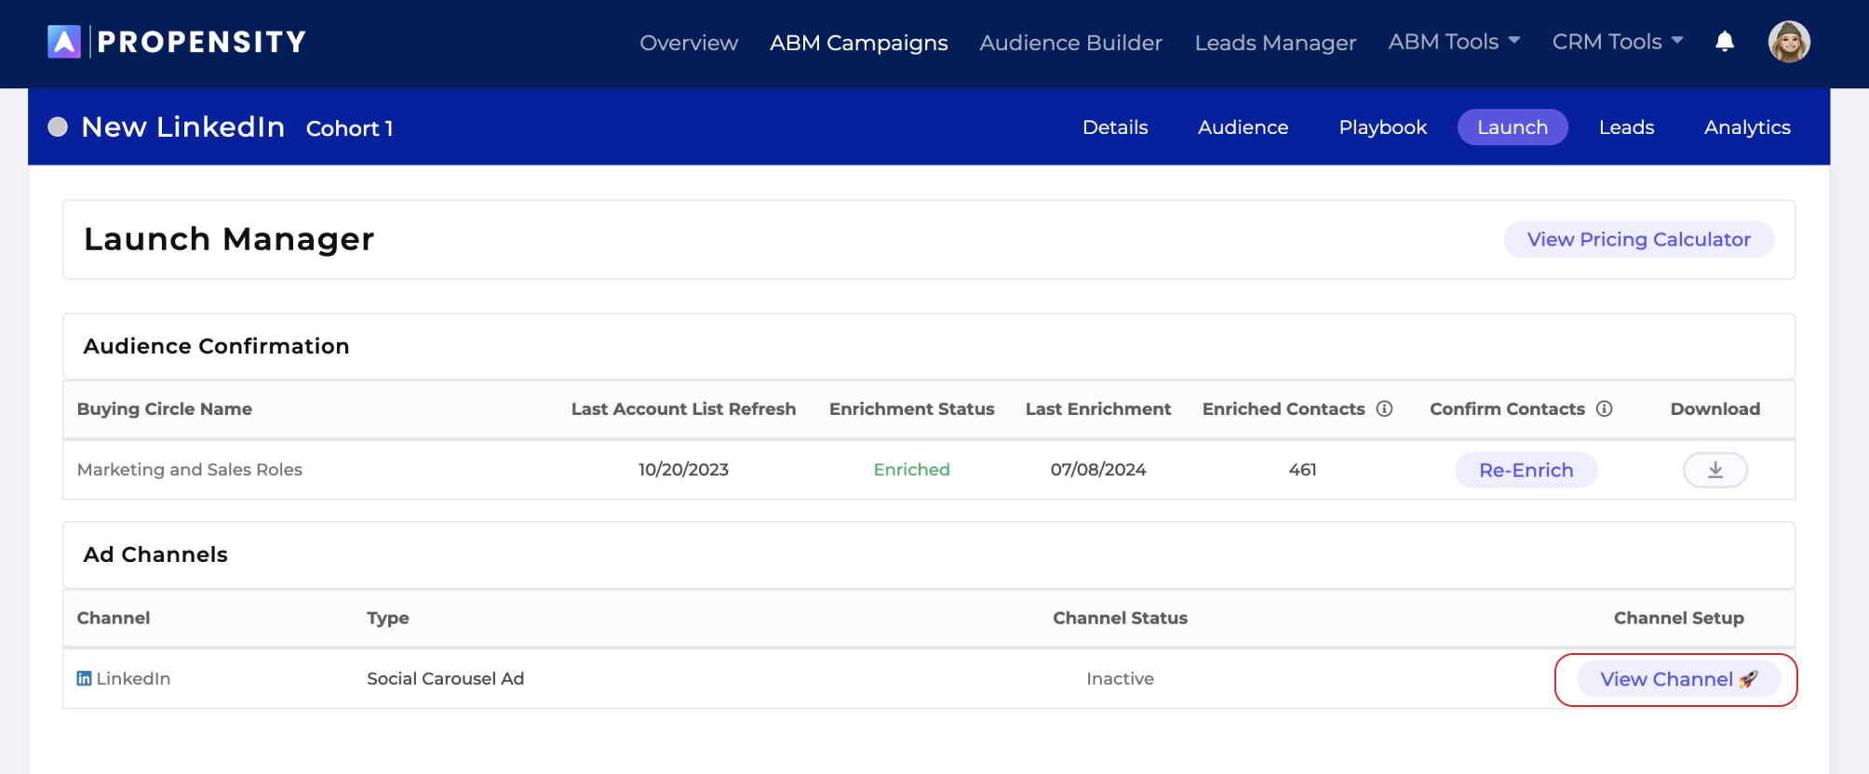The width and height of the screenshot is (1869, 774).
Task: Open ABM Campaigns in the top navigation
Action: (x=859, y=43)
